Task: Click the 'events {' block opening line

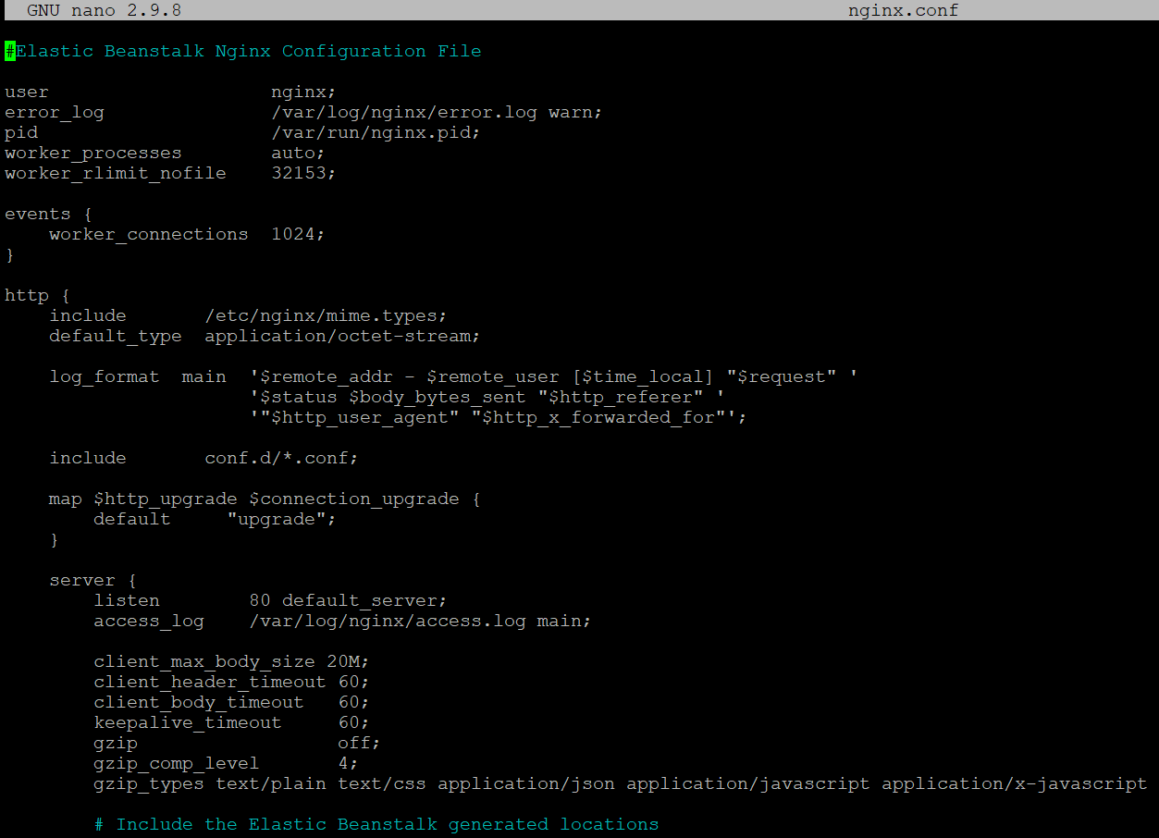Action: (49, 214)
